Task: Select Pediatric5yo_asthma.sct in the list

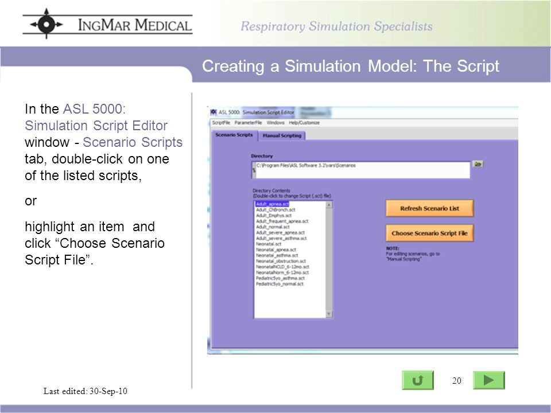Action: (x=280, y=278)
